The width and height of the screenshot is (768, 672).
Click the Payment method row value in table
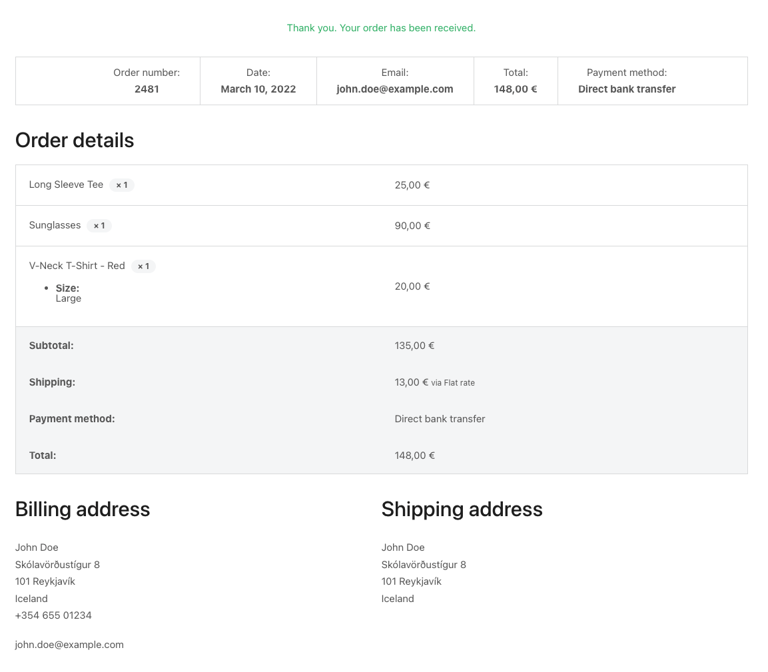pyautogui.click(x=440, y=419)
